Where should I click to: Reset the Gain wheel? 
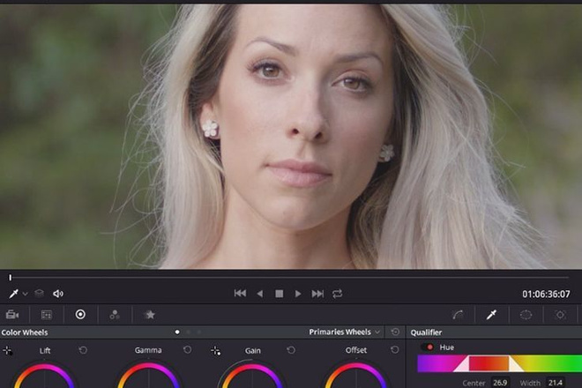click(291, 350)
